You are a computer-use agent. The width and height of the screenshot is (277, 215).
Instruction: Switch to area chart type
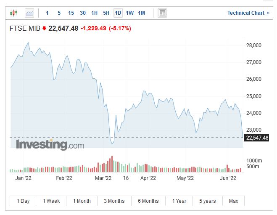(x=29, y=13)
